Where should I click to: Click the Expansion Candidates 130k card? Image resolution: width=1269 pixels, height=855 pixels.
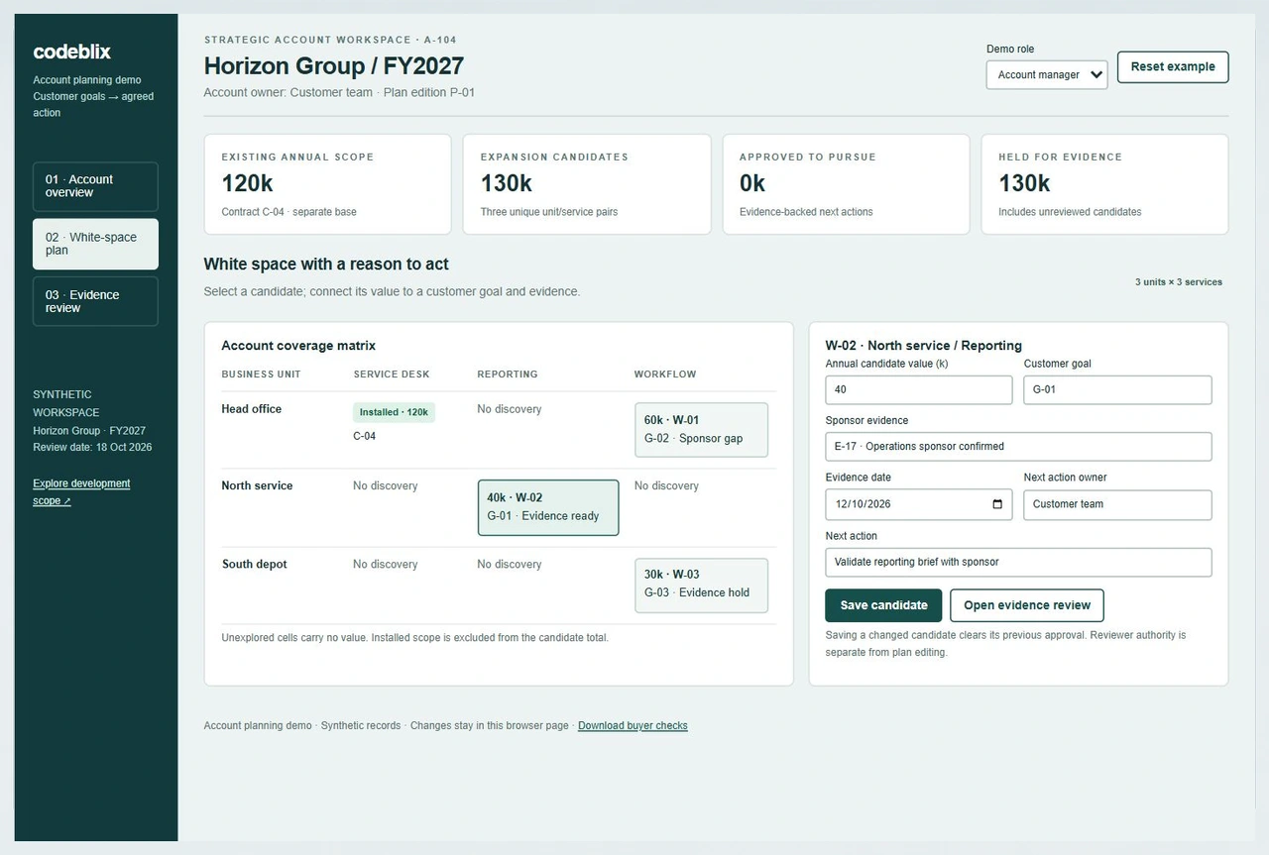click(587, 184)
